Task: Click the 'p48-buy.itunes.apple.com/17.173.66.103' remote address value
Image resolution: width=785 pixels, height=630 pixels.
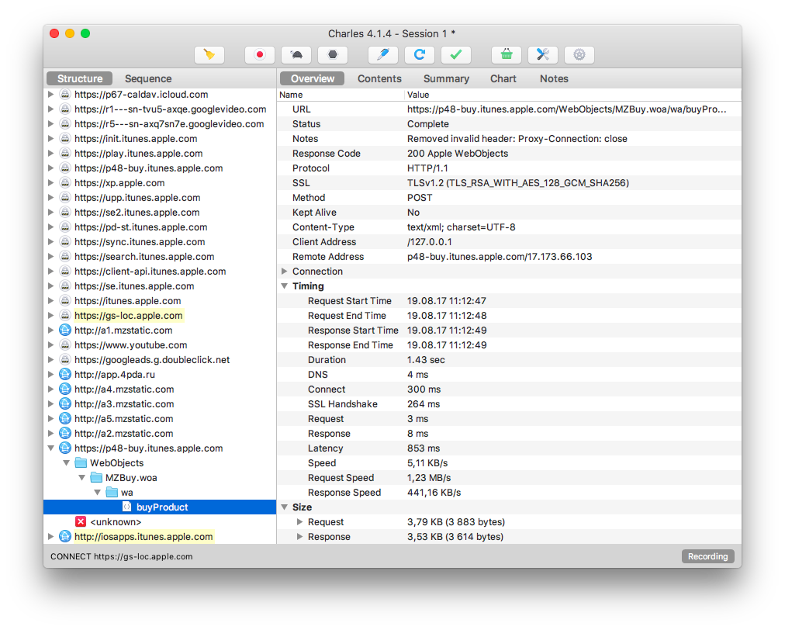Action: (500, 256)
